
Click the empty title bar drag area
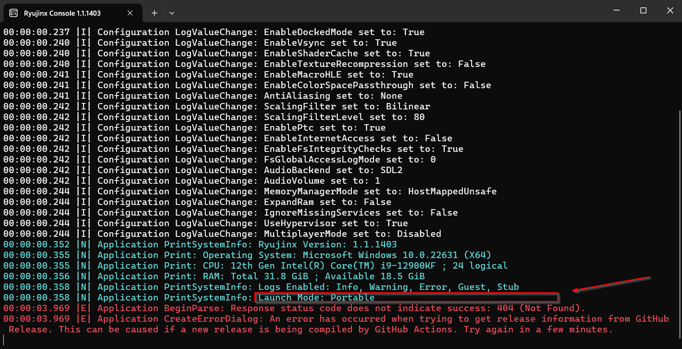click(x=388, y=10)
